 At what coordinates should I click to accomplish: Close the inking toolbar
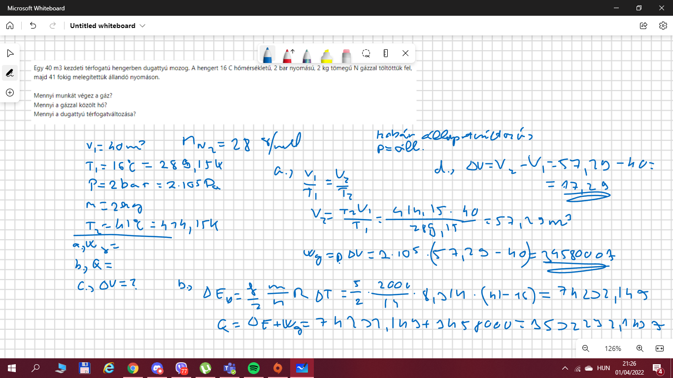click(x=405, y=53)
